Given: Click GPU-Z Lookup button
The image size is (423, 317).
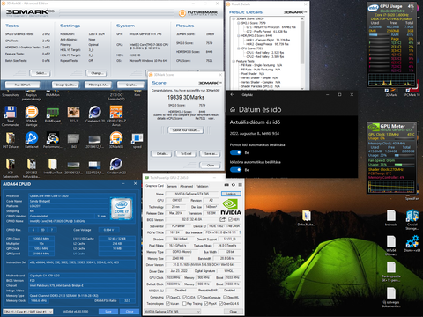Looking at the screenshot, I should tap(231, 194).
